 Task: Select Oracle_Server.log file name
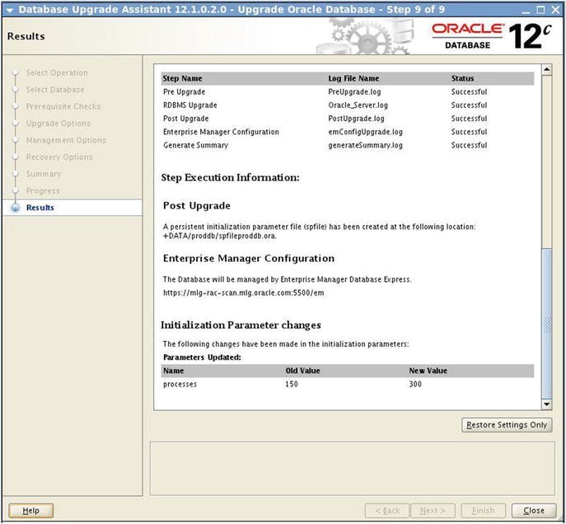click(x=358, y=105)
